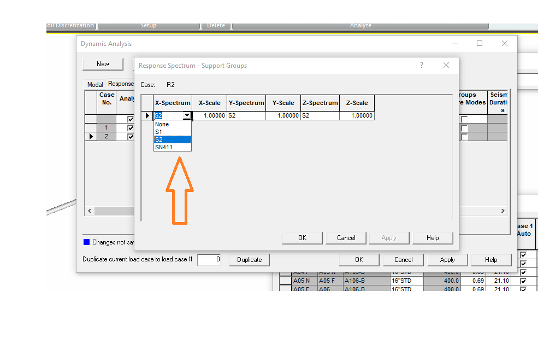
Task: Click the right scroll arrow in Dynamic Analysis
Action: (x=502, y=211)
